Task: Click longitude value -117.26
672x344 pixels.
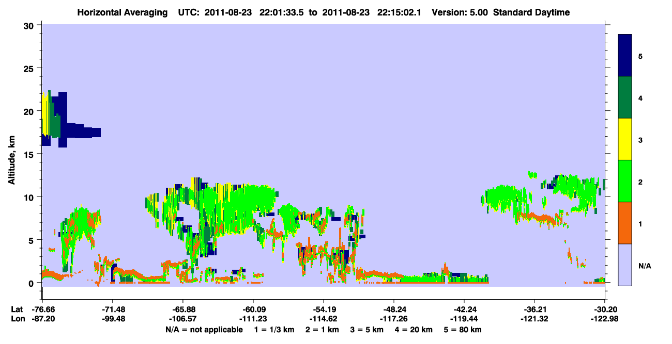Action: 394,319
